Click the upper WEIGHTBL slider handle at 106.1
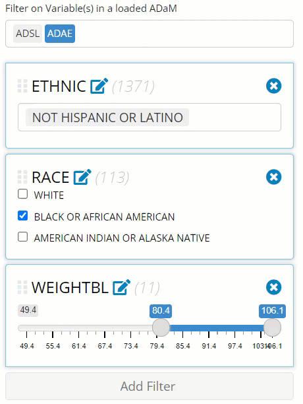The width and height of the screenshot is (303, 404). coord(273,327)
